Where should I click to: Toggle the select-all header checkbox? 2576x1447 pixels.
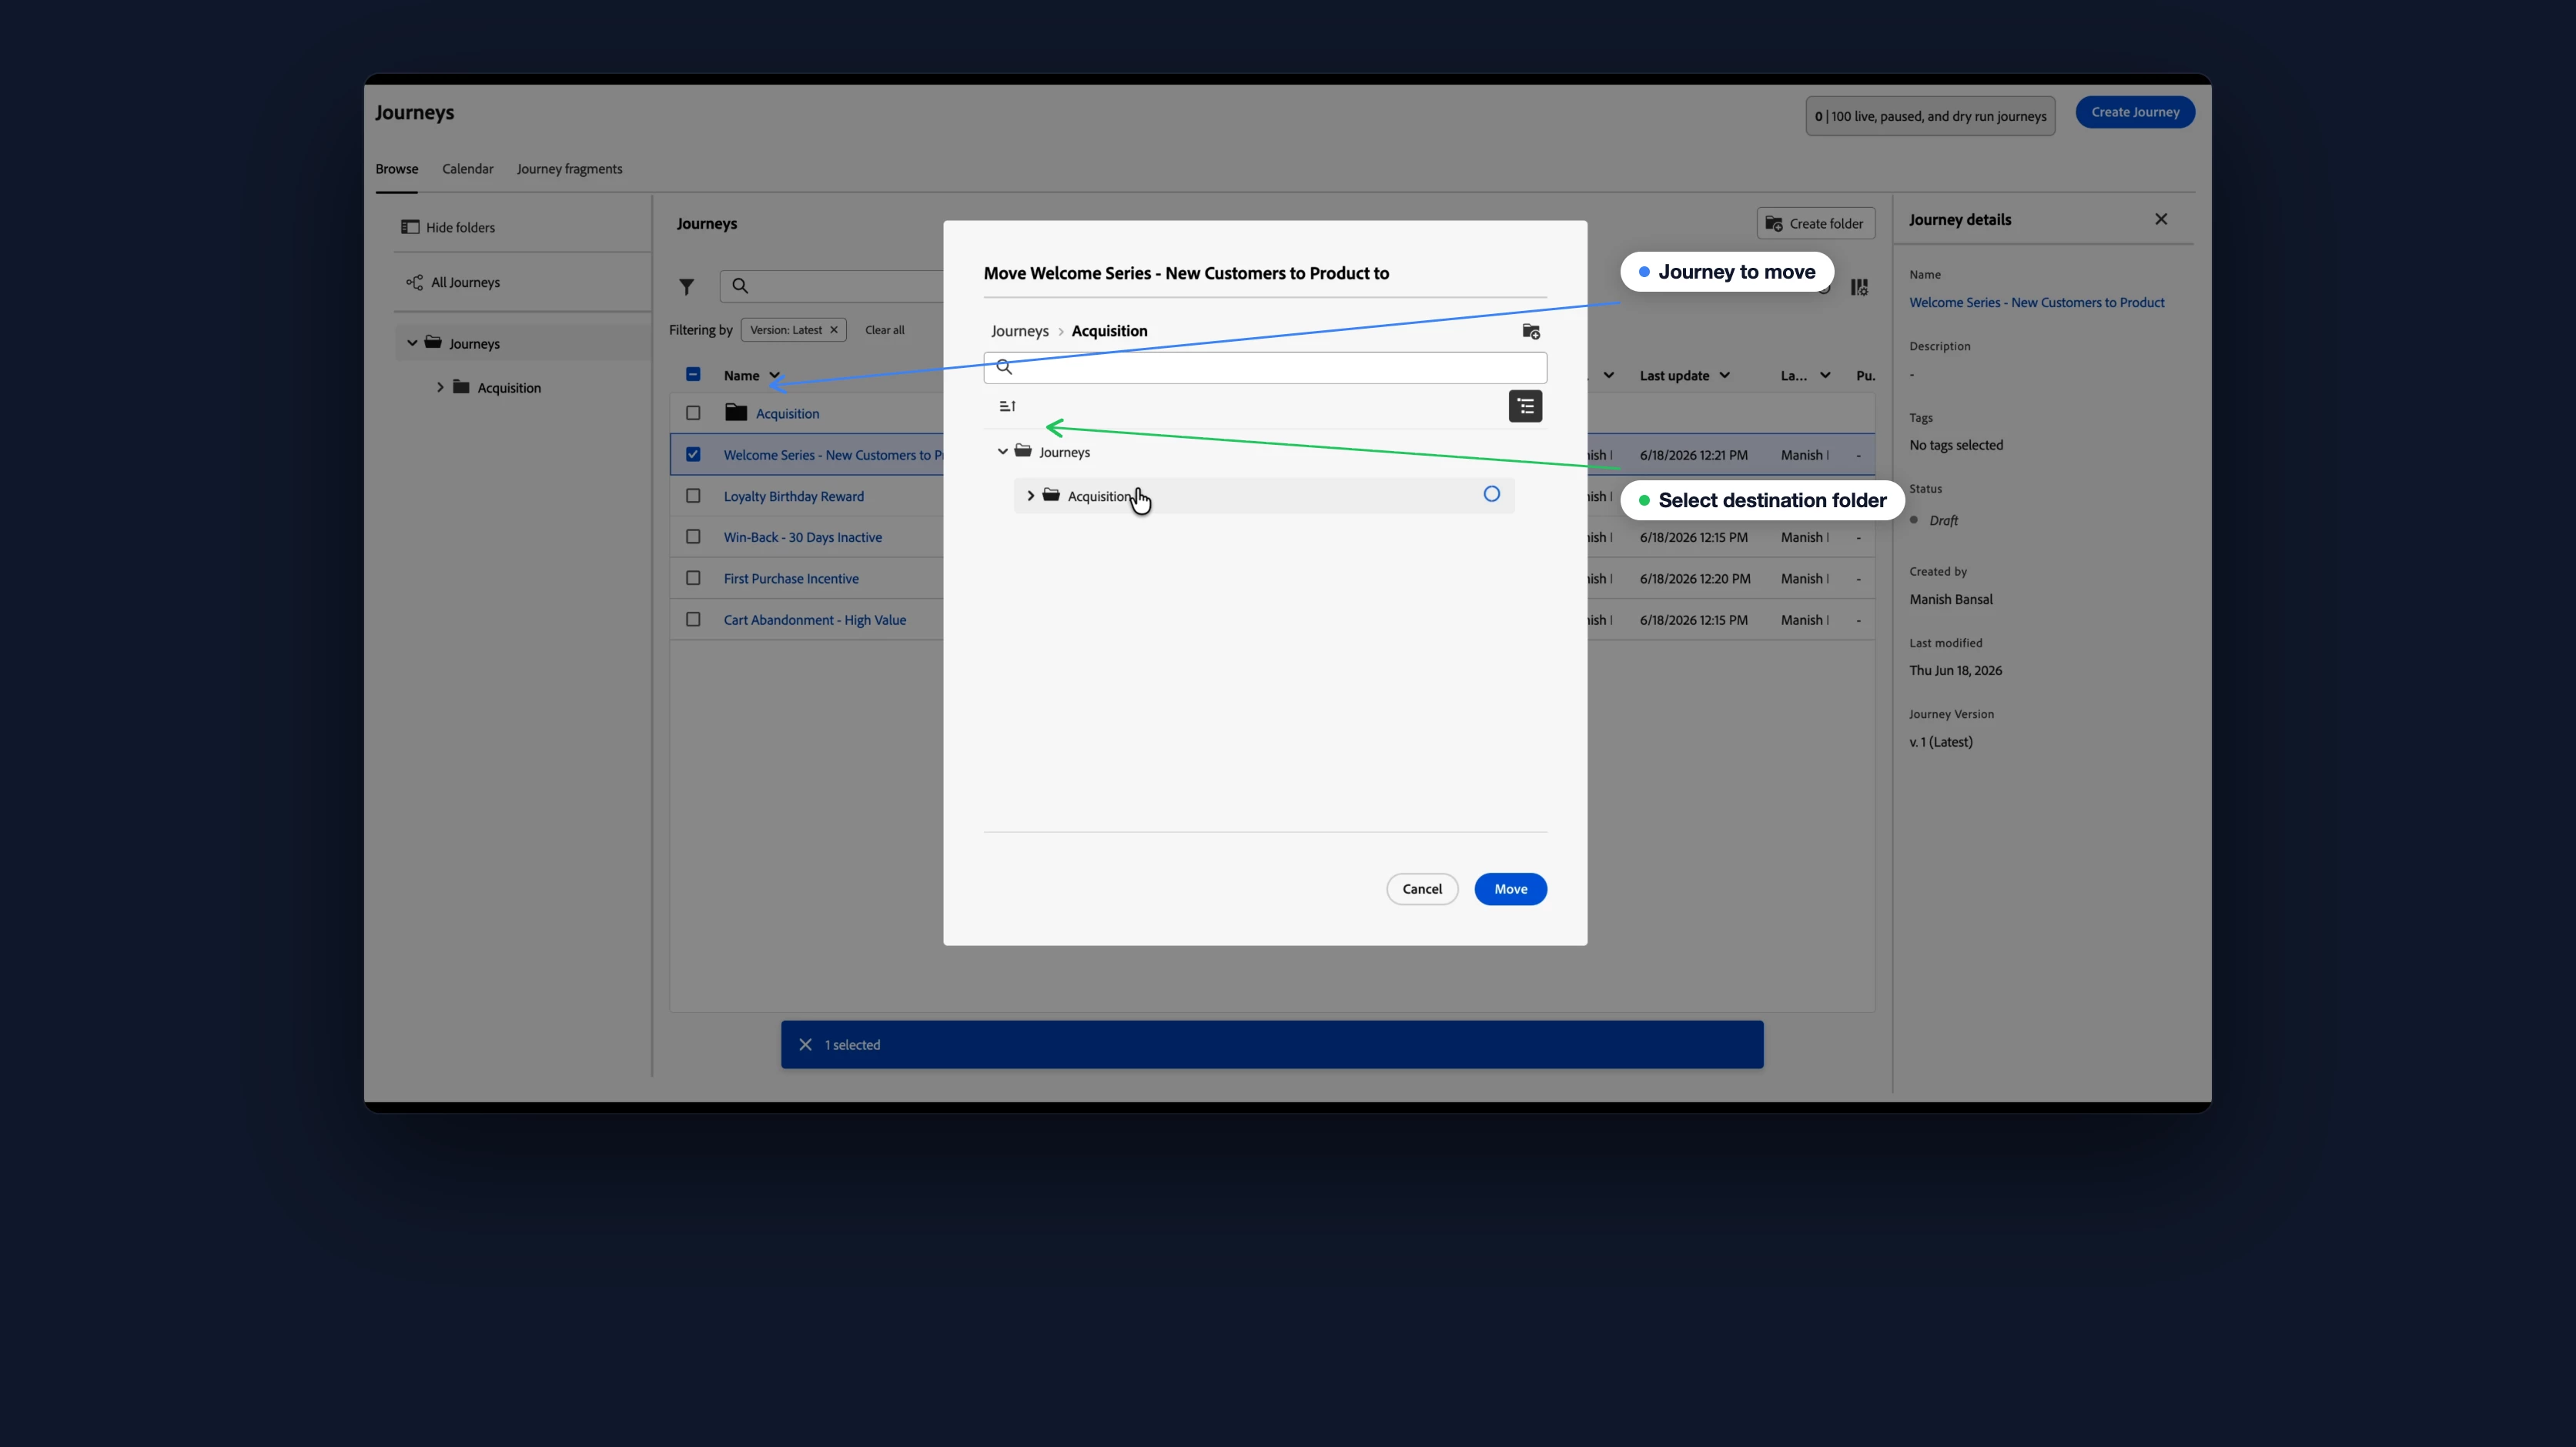693,374
